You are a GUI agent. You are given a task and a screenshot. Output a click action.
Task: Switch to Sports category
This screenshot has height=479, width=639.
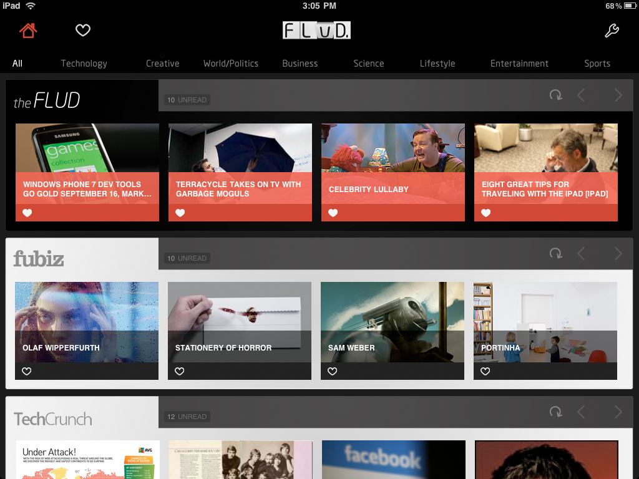[597, 64]
